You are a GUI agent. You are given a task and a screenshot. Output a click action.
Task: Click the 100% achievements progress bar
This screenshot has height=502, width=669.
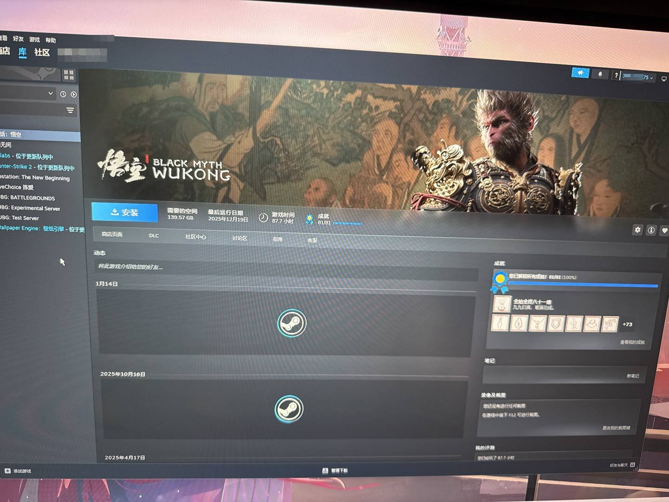pyautogui.click(x=583, y=284)
